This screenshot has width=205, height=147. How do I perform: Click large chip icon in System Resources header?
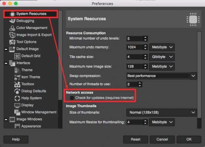tap(193, 19)
